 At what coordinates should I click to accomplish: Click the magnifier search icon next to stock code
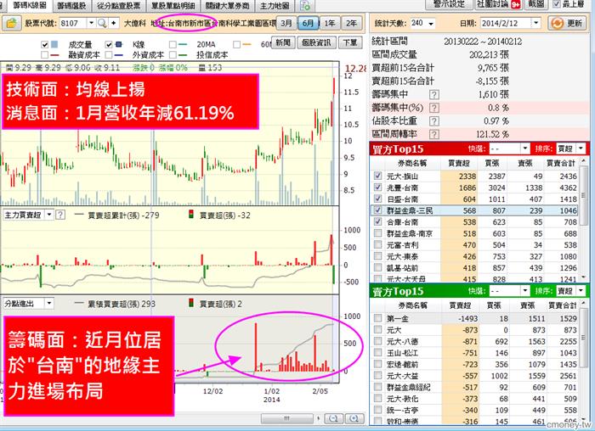click(x=102, y=23)
